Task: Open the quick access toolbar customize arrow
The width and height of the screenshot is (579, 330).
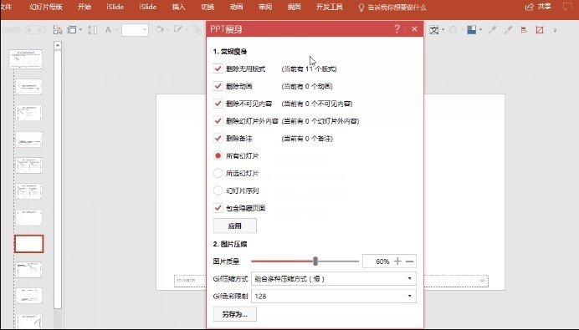Action: click(x=555, y=30)
